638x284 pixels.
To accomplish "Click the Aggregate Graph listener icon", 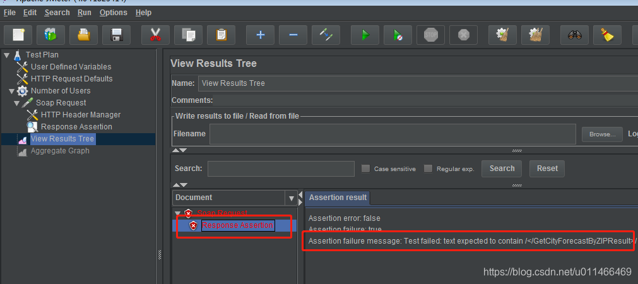I will pos(22,151).
